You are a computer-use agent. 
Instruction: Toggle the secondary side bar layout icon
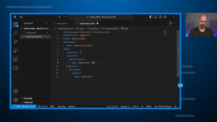(160, 17)
